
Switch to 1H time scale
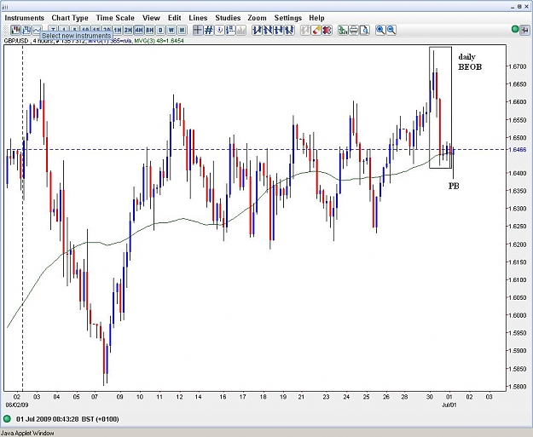coord(118,30)
